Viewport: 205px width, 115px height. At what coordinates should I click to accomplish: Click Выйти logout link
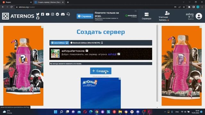(x=191, y=19)
